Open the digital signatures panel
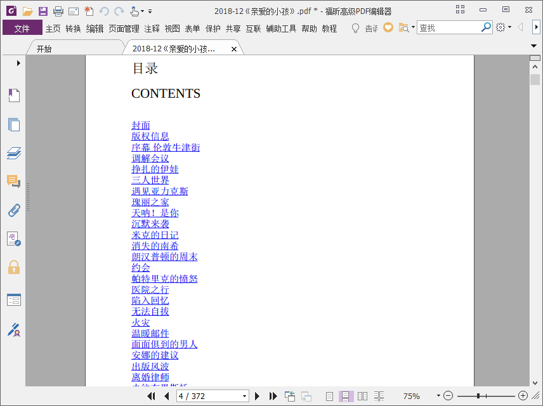Image resolution: width=543 pixels, height=406 pixels. pyautogui.click(x=14, y=239)
